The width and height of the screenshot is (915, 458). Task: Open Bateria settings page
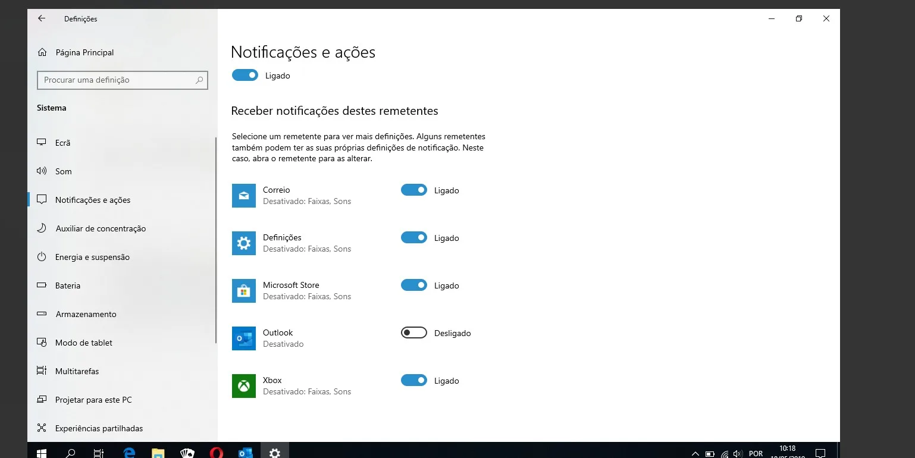122,286
